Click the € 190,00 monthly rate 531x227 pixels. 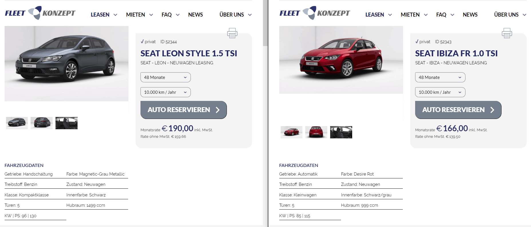click(177, 128)
